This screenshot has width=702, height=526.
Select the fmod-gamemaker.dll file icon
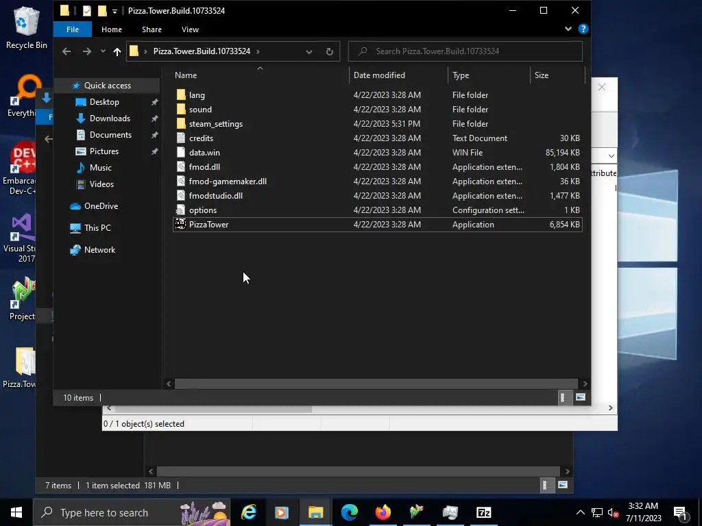click(x=181, y=181)
